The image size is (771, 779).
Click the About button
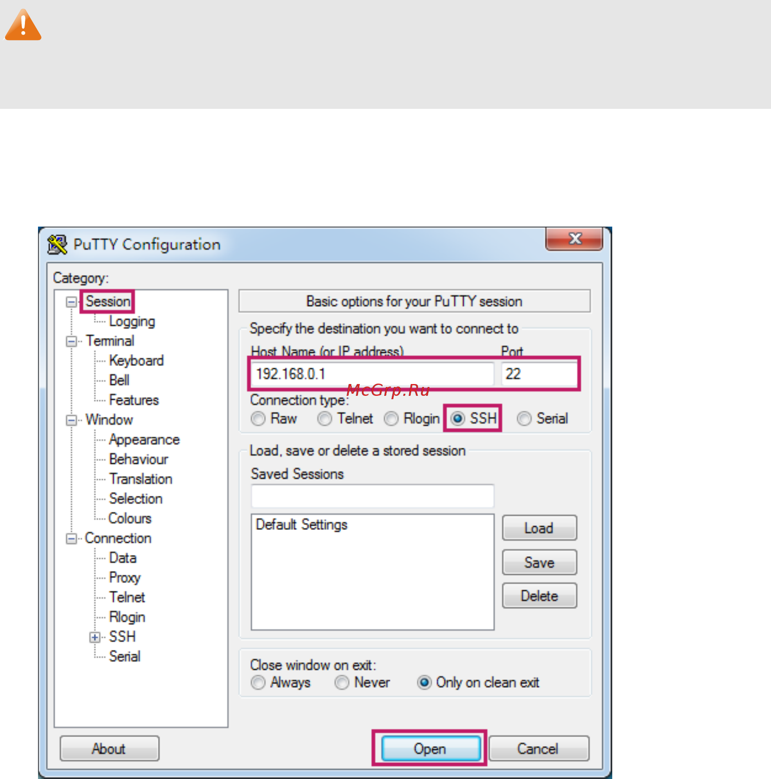(109, 749)
